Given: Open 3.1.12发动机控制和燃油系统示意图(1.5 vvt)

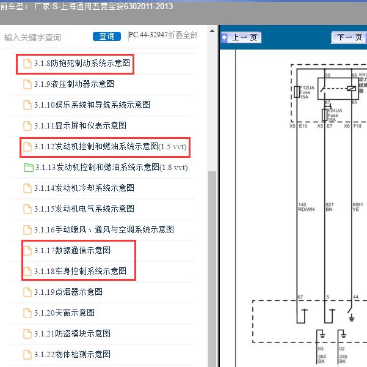Looking at the screenshot, I should tap(111, 147).
